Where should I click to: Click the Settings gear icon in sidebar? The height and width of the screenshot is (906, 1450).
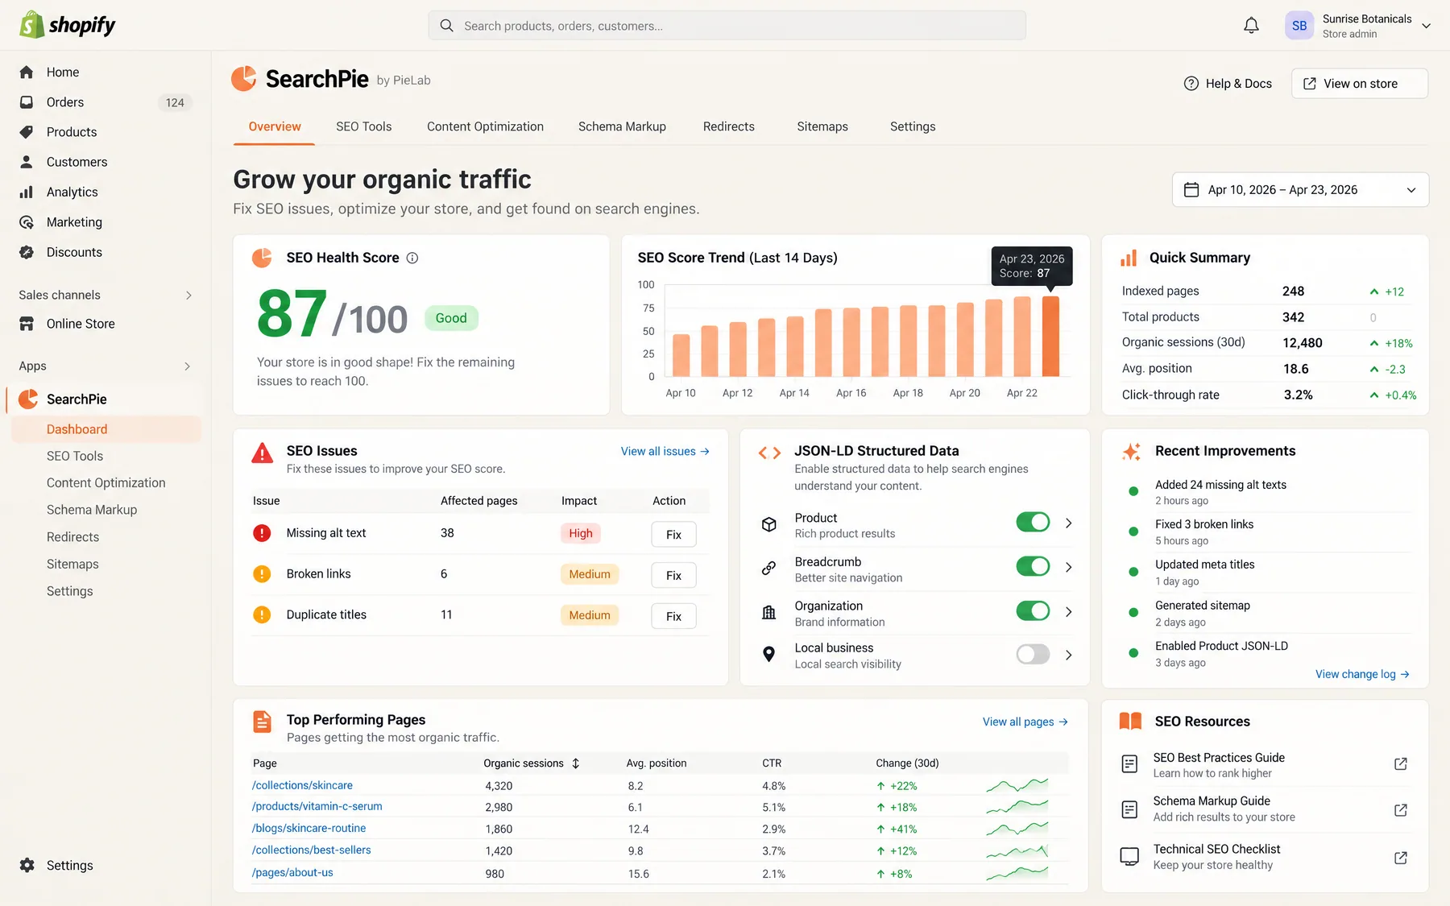(27, 865)
